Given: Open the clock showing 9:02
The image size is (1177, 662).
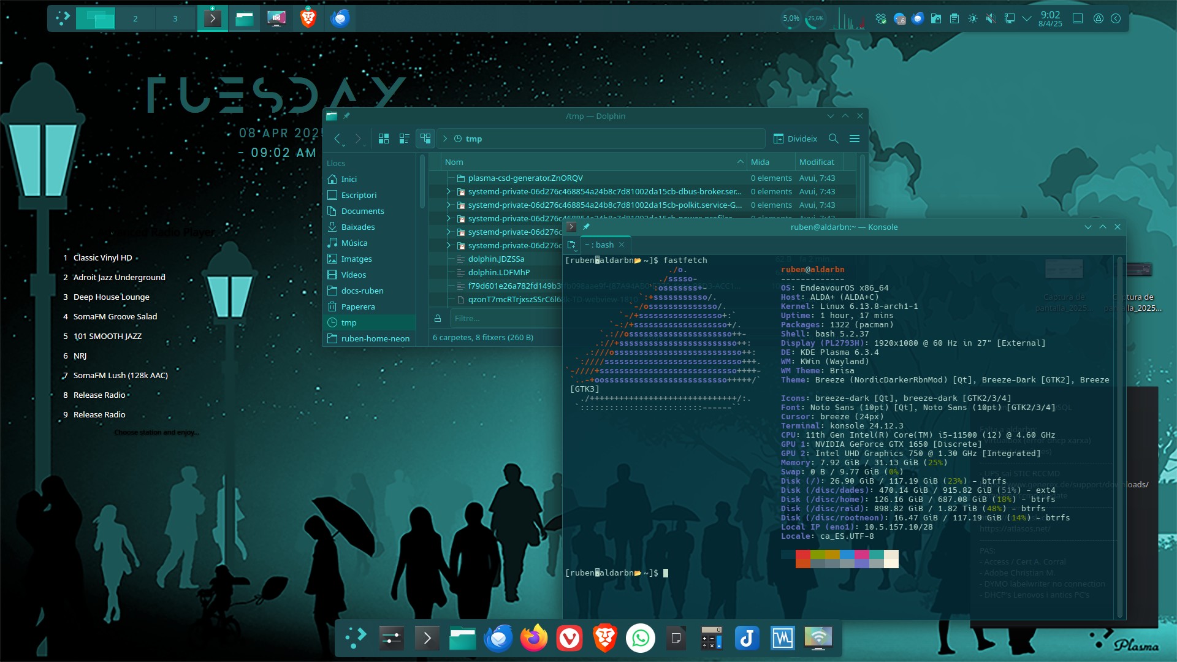Looking at the screenshot, I should pyautogui.click(x=1050, y=18).
